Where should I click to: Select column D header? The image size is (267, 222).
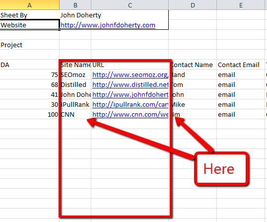pyautogui.click(x=193, y=5)
